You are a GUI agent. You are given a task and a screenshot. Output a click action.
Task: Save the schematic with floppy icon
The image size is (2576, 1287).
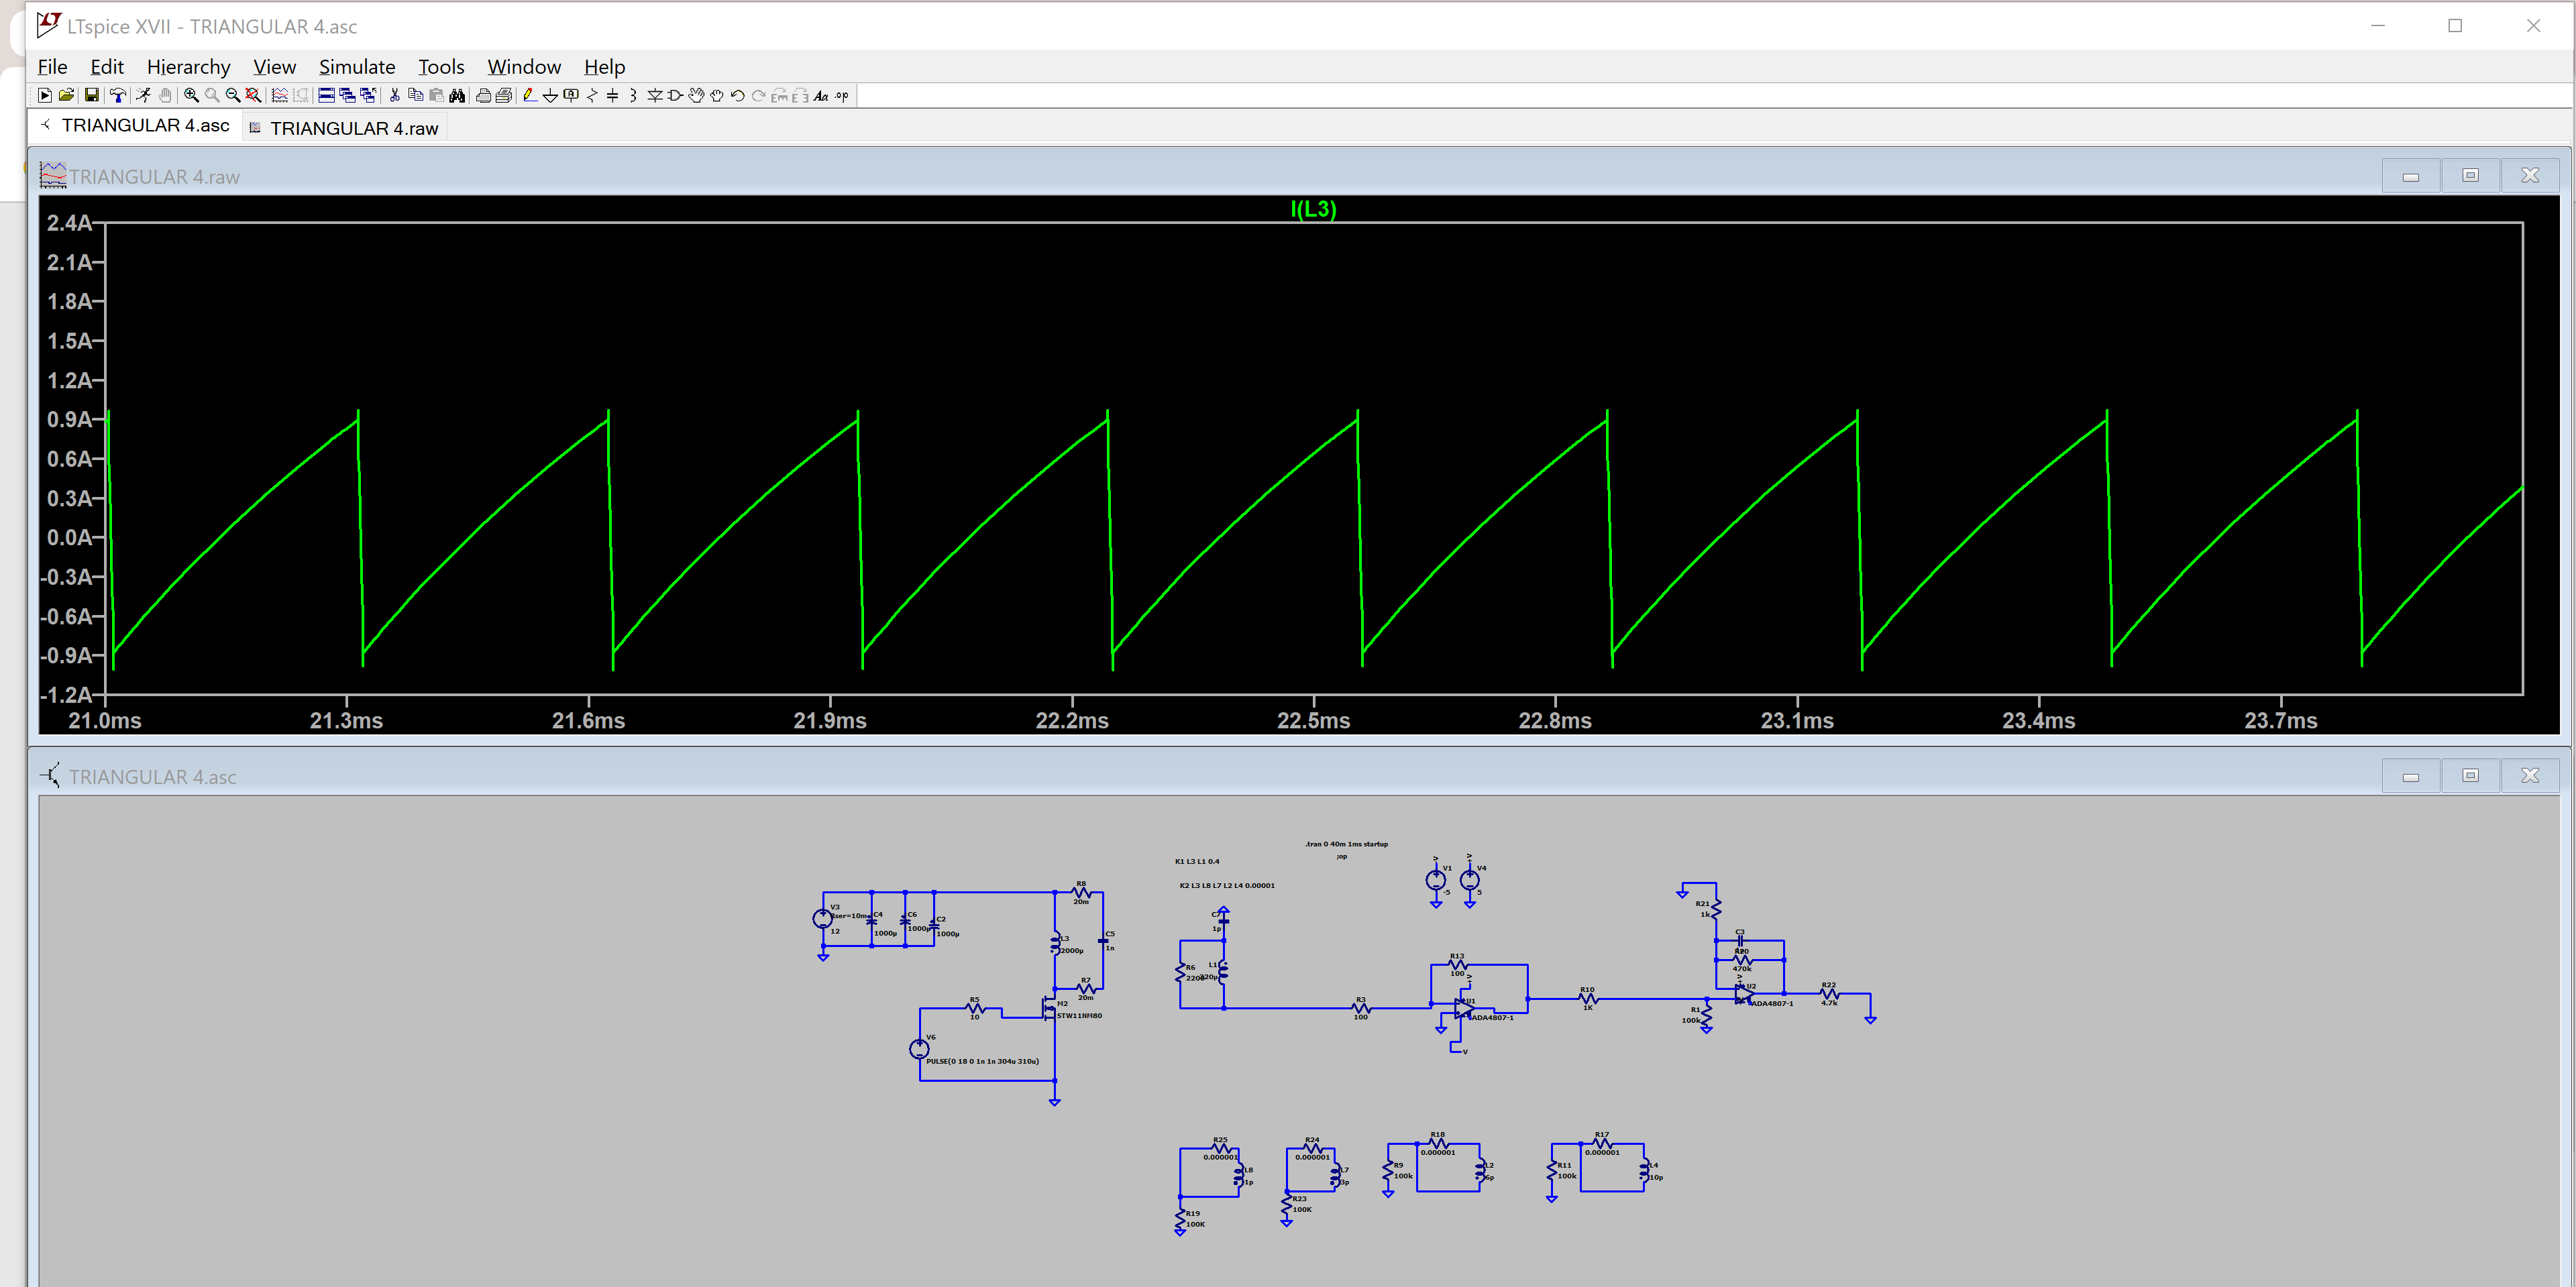tap(92, 96)
